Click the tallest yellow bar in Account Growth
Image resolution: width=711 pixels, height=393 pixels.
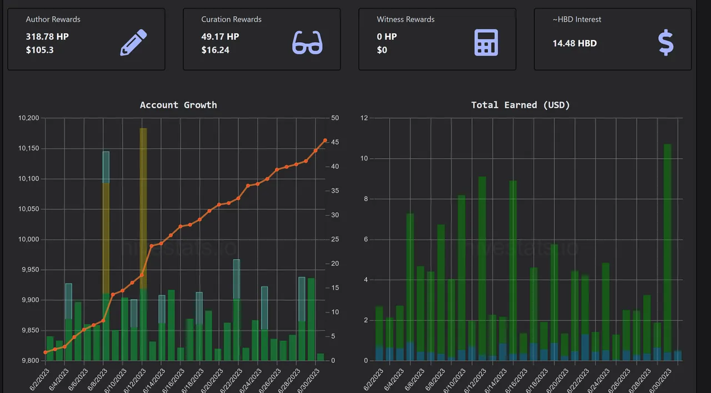[x=143, y=205]
